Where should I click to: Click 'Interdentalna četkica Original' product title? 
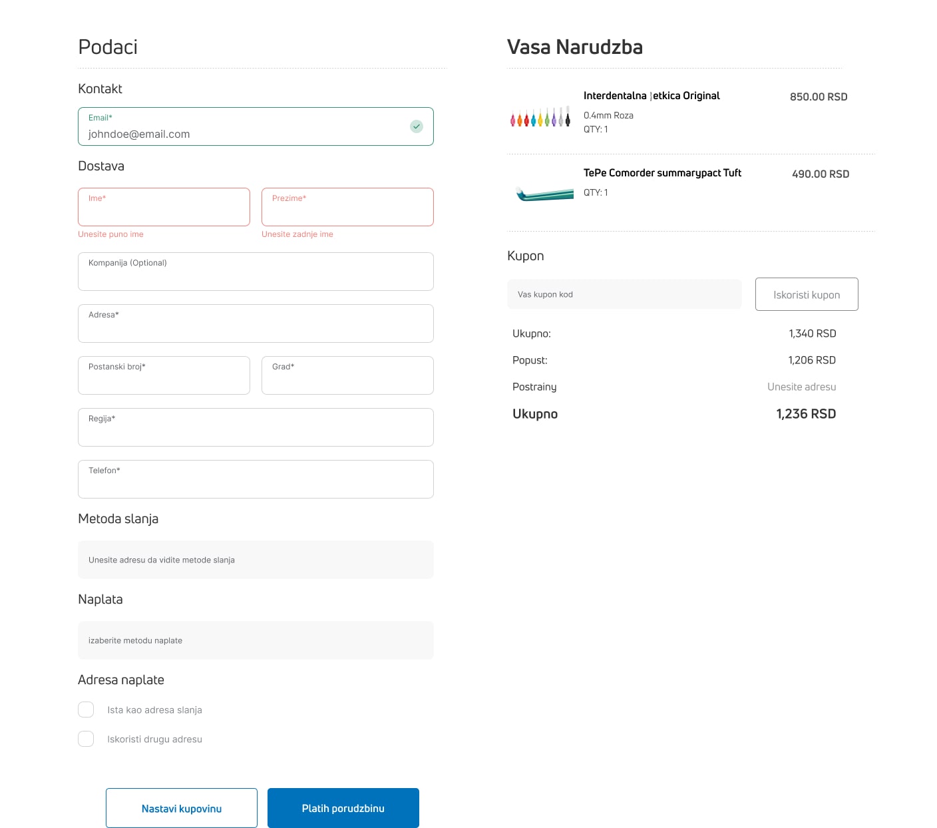pyautogui.click(x=652, y=96)
